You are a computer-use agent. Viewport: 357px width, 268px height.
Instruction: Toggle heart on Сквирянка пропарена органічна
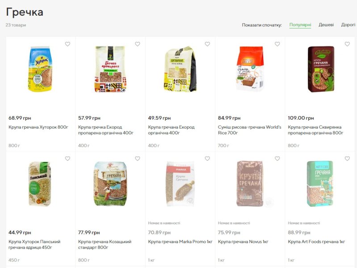[x=347, y=44]
